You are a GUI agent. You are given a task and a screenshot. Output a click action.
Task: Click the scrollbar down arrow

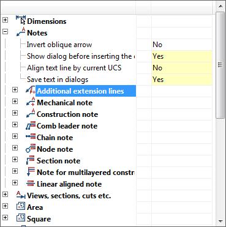[220, 221]
